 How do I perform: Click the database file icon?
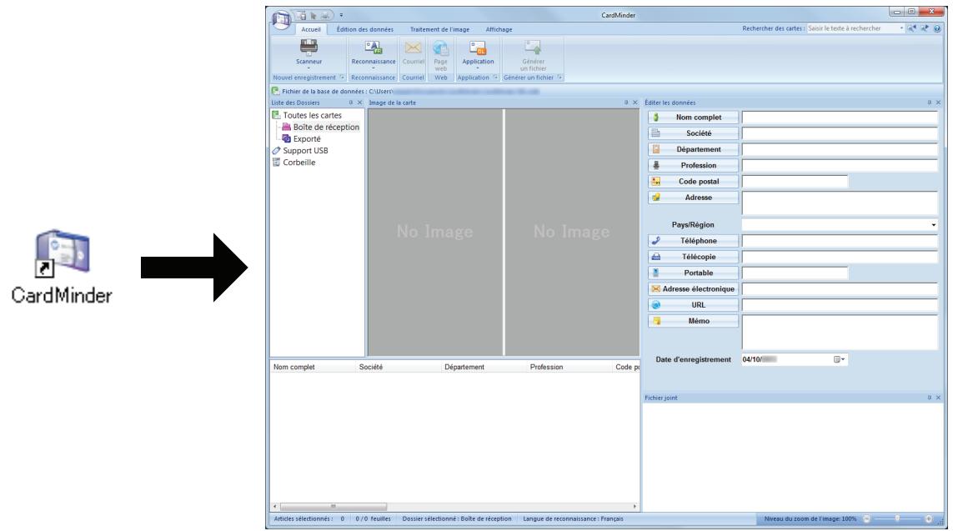click(275, 91)
